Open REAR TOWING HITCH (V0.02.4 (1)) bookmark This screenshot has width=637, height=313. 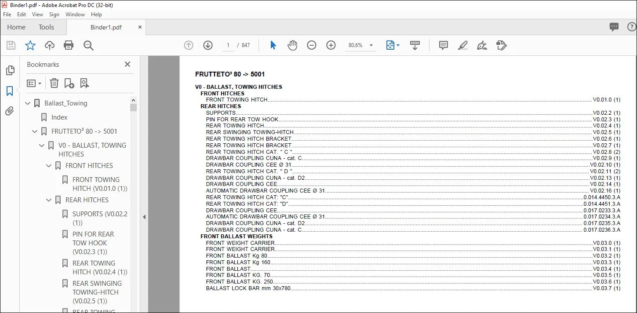[100, 268]
